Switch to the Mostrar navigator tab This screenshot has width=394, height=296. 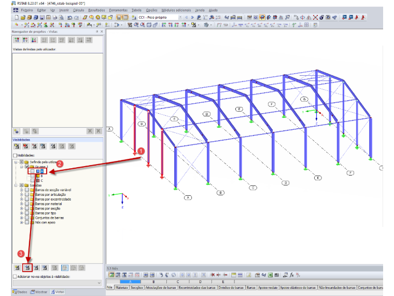(x=39, y=292)
